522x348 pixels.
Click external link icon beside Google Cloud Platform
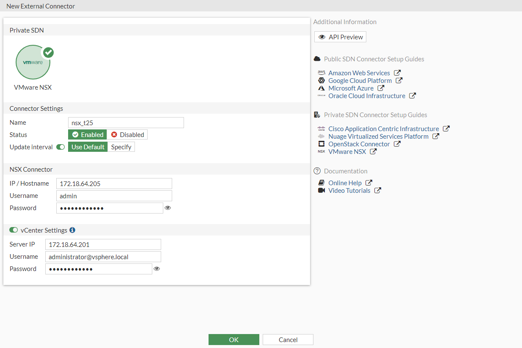(x=399, y=80)
